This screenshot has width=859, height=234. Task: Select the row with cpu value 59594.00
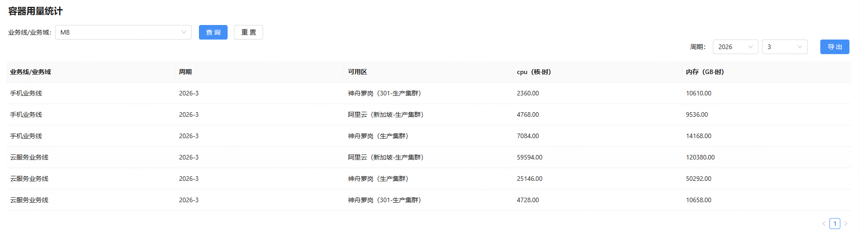coord(529,157)
